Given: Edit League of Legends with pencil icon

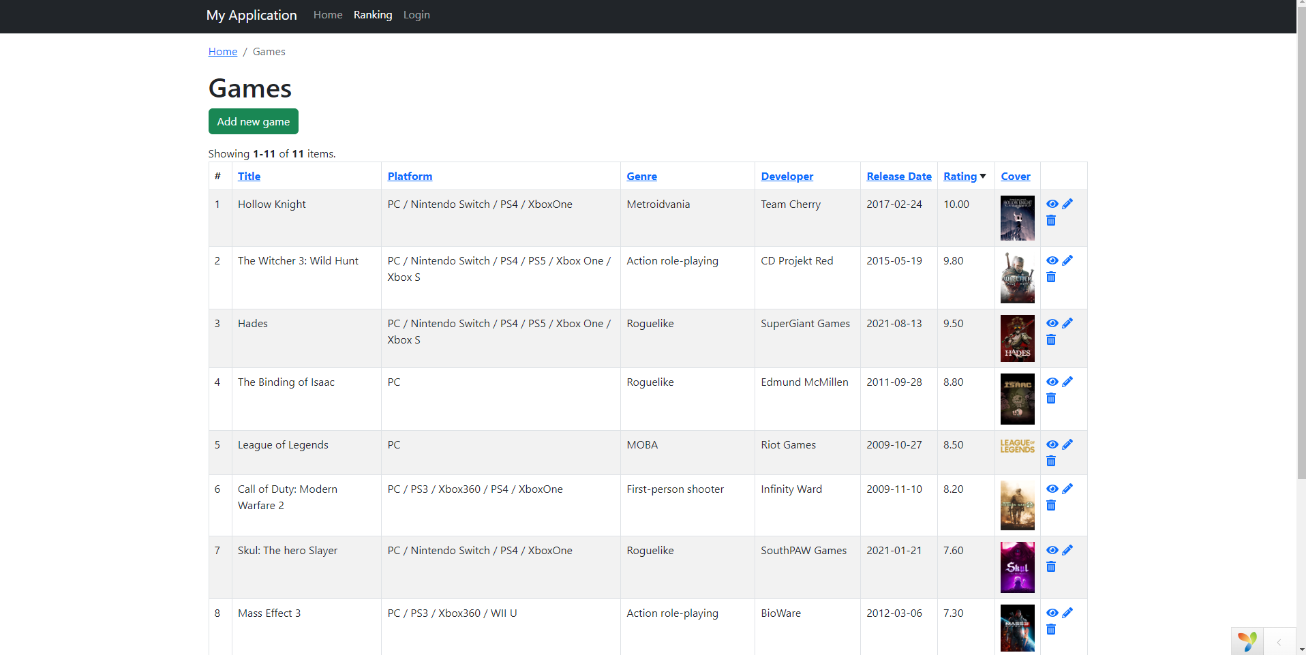Looking at the screenshot, I should coord(1067,444).
